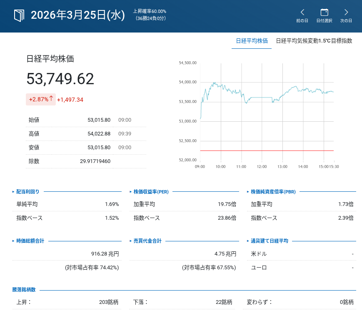Click the triangle marker beside 騰落銘柄数
Screen dimensions: 362x311
[x=13, y=290]
